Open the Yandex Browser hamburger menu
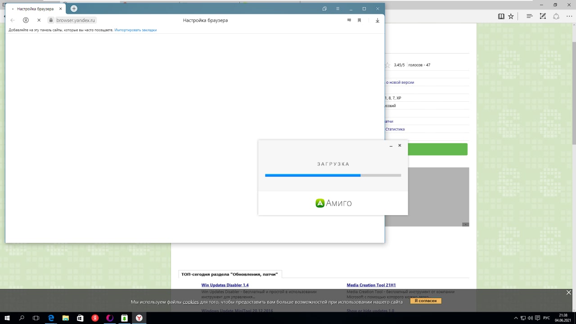 pos(337,9)
